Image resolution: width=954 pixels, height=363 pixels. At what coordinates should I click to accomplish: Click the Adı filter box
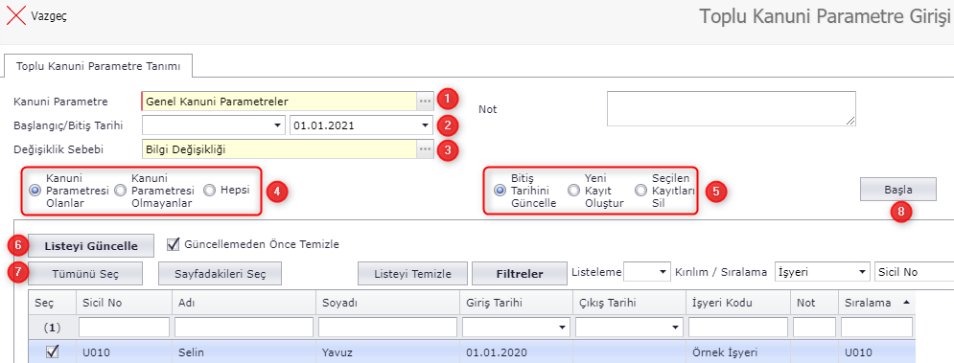pos(244,328)
